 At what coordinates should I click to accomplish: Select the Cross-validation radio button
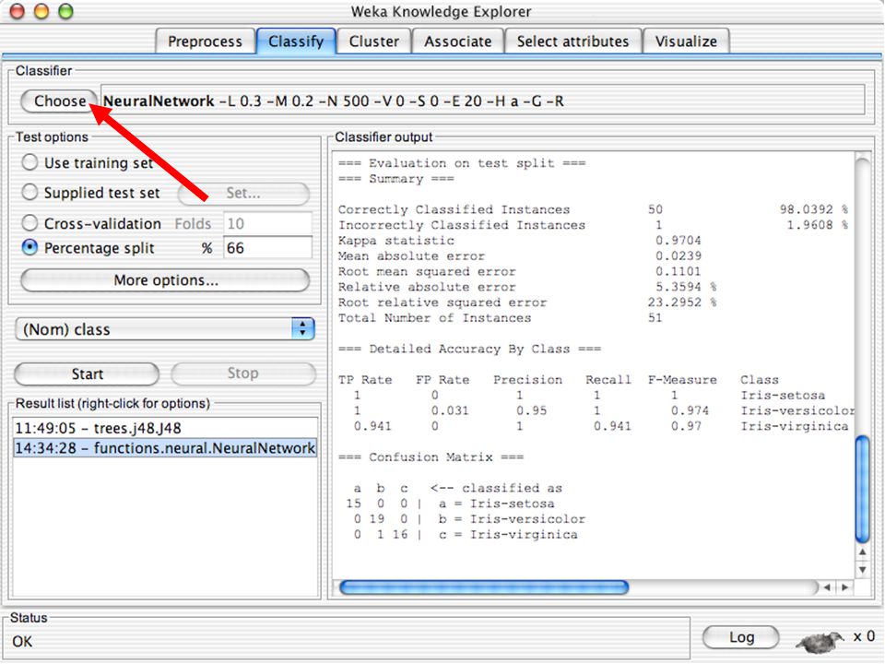(x=29, y=223)
